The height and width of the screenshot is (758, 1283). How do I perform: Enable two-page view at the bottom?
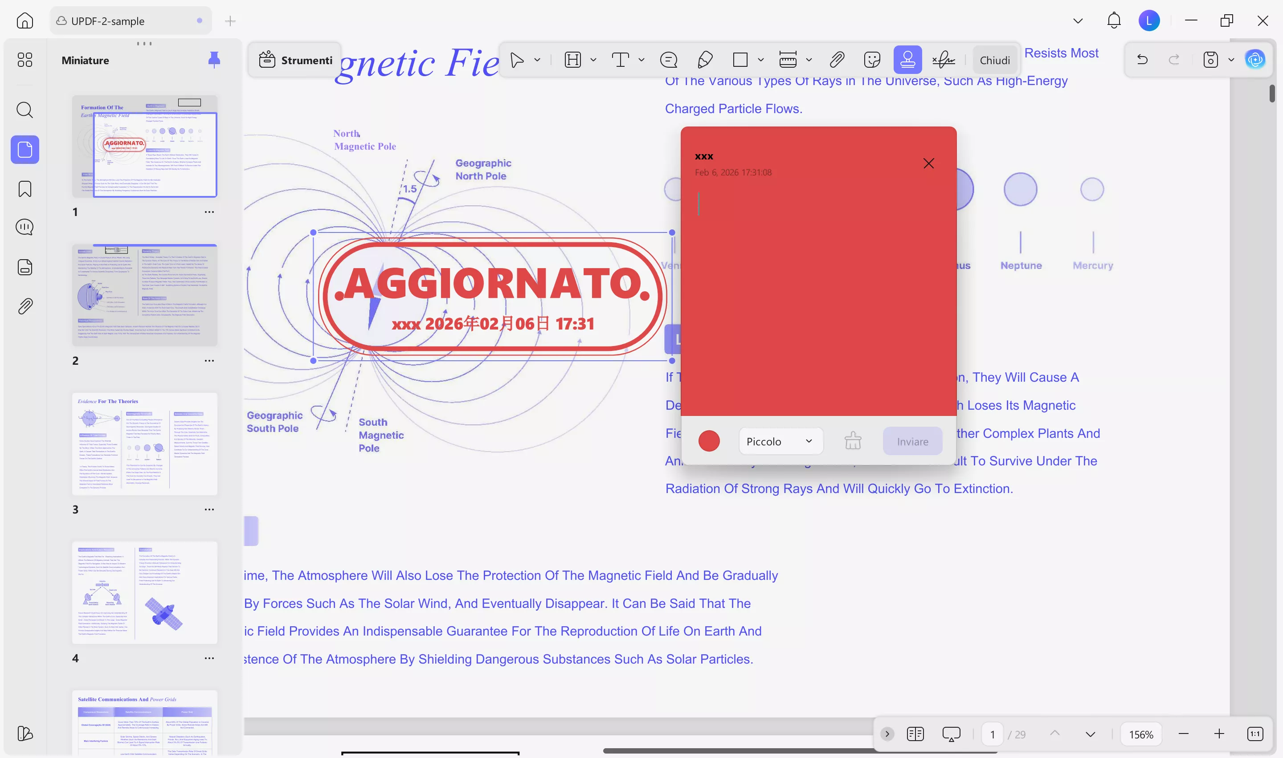(915, 734)
